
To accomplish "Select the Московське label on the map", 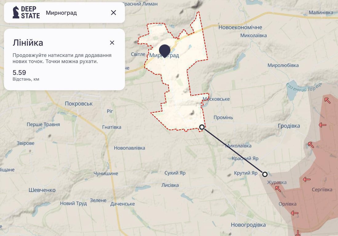I will tap(216, 99).
